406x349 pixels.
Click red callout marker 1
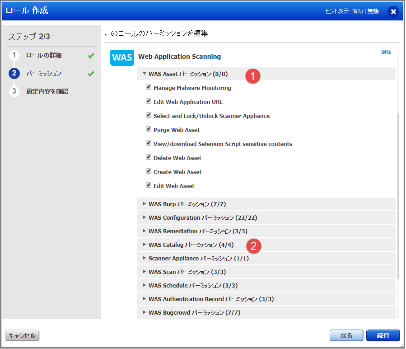point(253,76)
